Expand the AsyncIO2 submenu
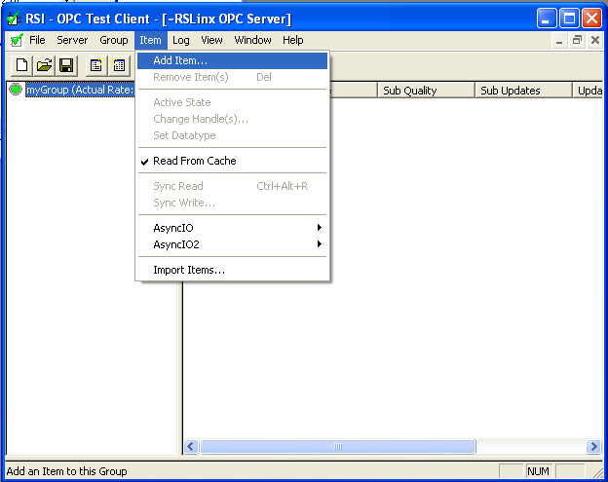The height and width of the screenshot is (482, 608). point(233,244)
